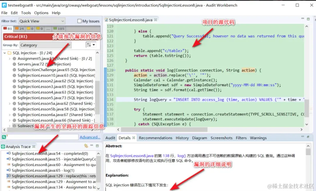Click the green search icon in the issue search box
This screenshot has width=316, height=191.
click(x=4, y=137)
